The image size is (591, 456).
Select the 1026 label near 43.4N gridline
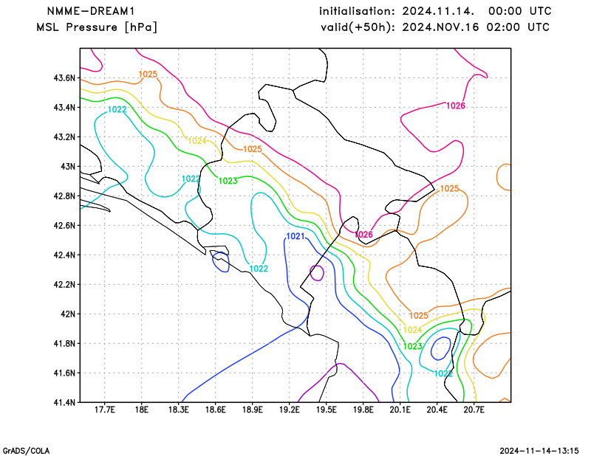pyautogui.click(x=456, y=106)
